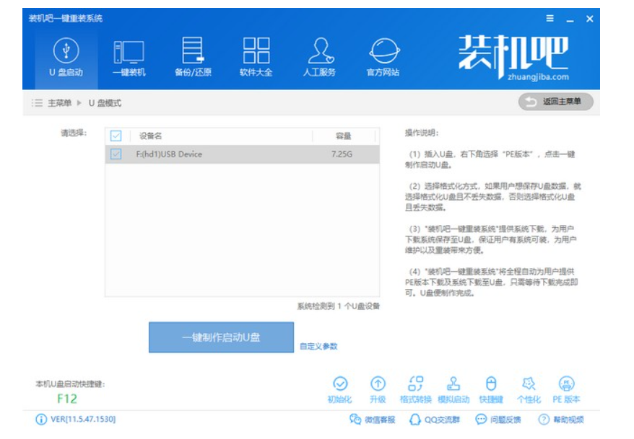Open the 格式转换 tool
The width and height of the screenshot is (634, 439).
click(416, 390)
